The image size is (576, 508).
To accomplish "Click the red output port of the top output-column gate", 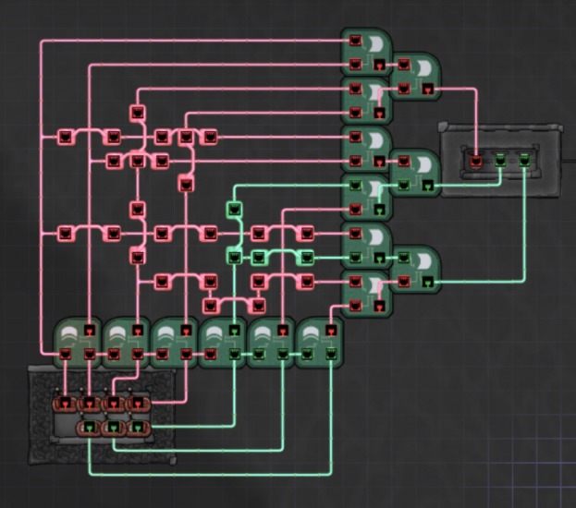I will [x=427, y=89].
